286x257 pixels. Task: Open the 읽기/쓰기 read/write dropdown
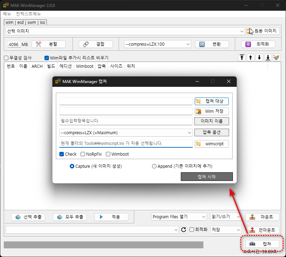pyautogui.click(x=226, y=217)
